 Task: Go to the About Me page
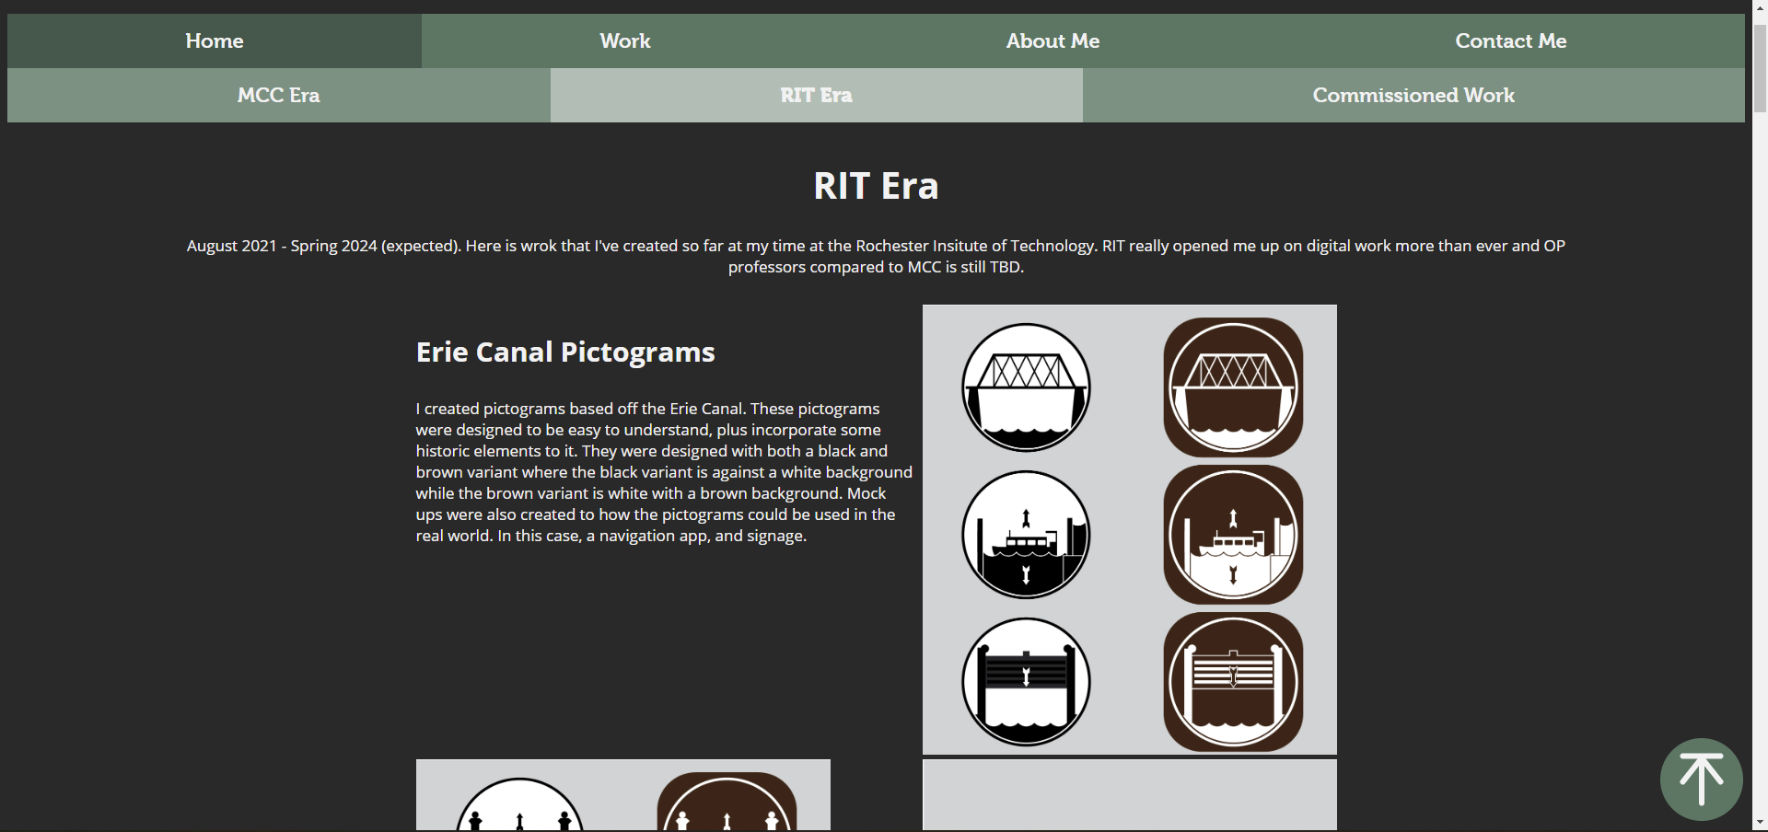(x=1053, y=40)
